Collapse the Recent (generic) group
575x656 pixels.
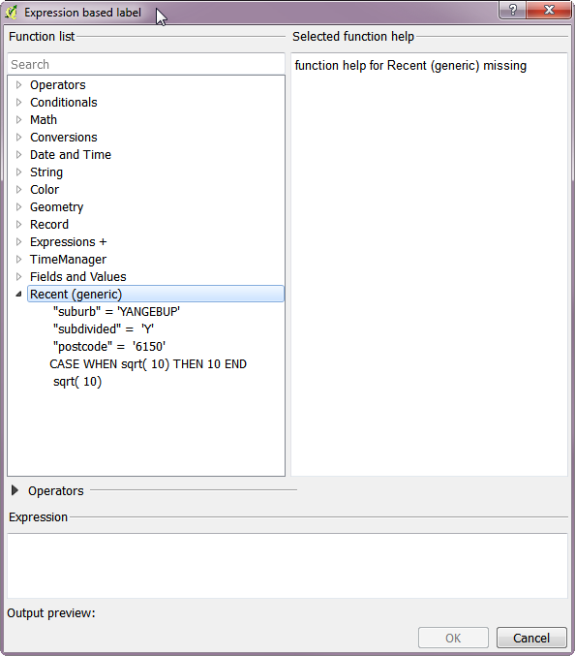[x=18, y=295]
